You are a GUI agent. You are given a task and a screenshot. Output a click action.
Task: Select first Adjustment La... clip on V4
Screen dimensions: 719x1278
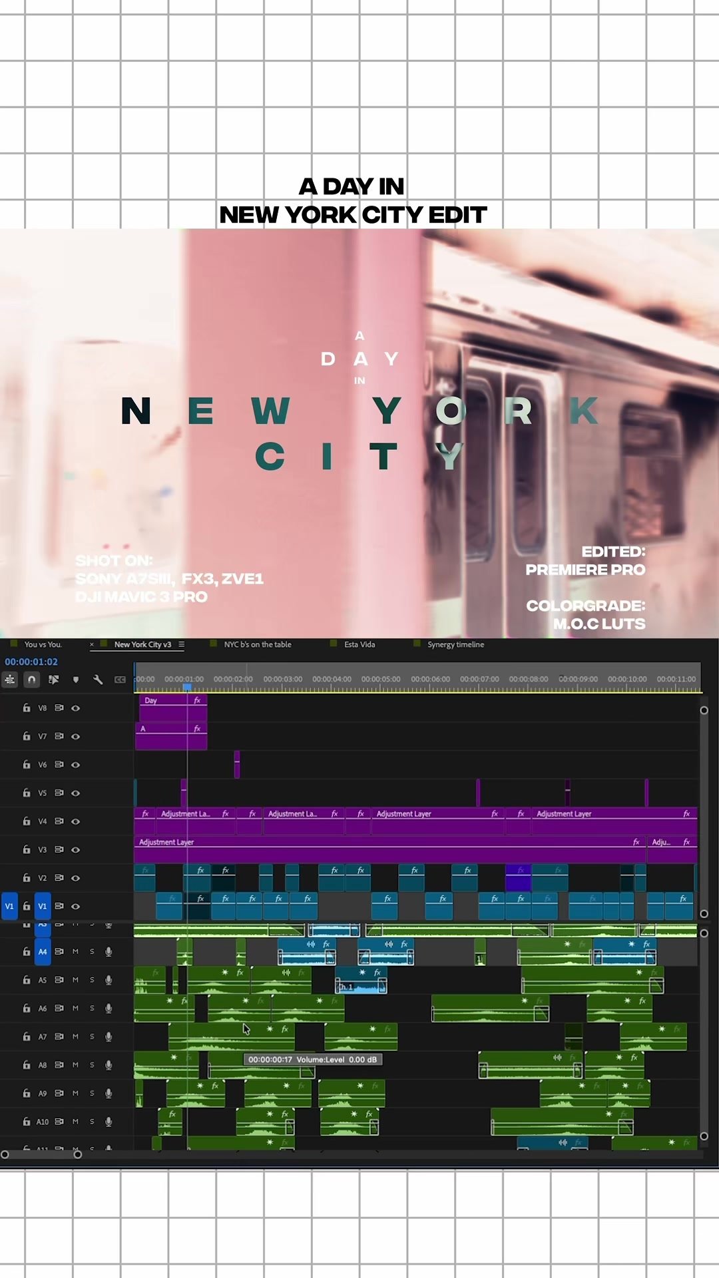point(196,821)
